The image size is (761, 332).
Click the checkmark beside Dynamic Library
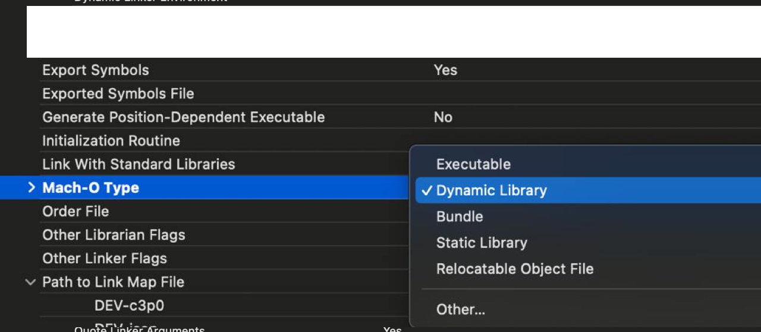click(x=426, y=190)
